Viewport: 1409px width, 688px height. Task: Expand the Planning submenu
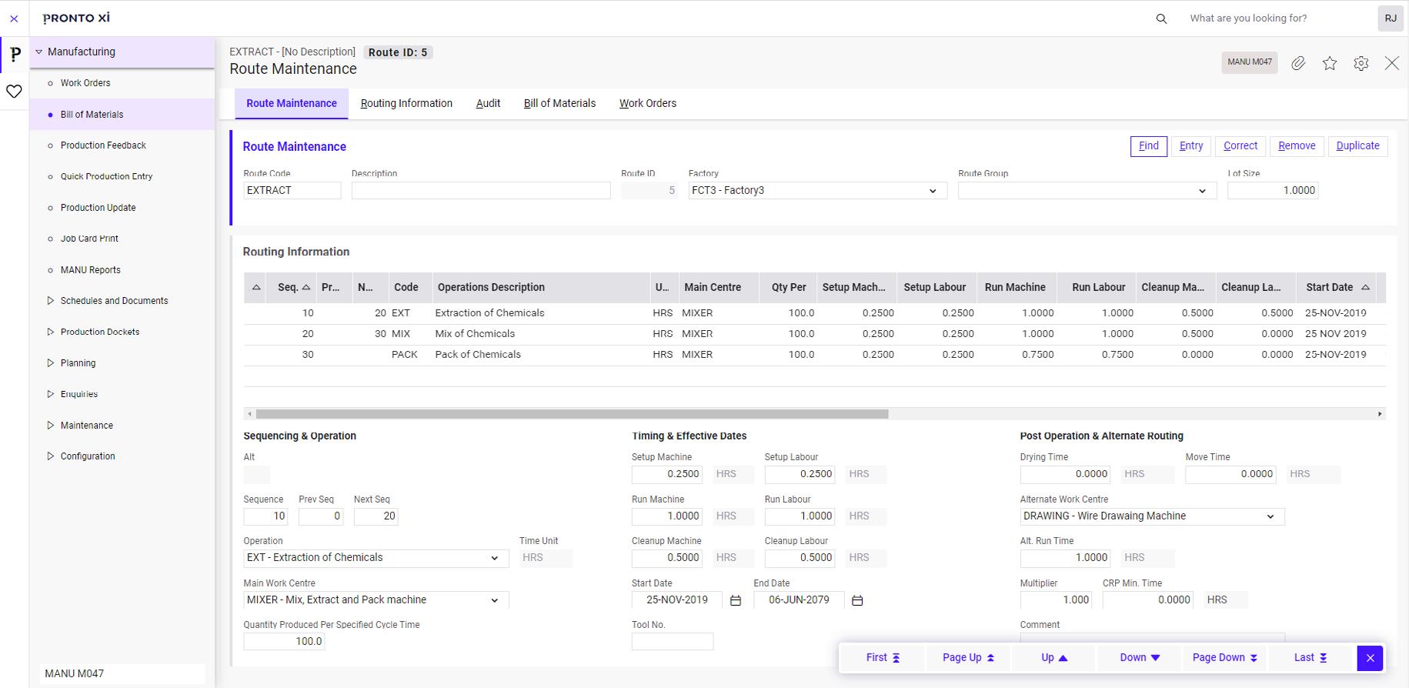51,363
